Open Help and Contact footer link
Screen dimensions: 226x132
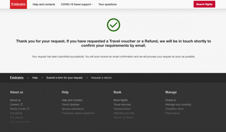72,100
